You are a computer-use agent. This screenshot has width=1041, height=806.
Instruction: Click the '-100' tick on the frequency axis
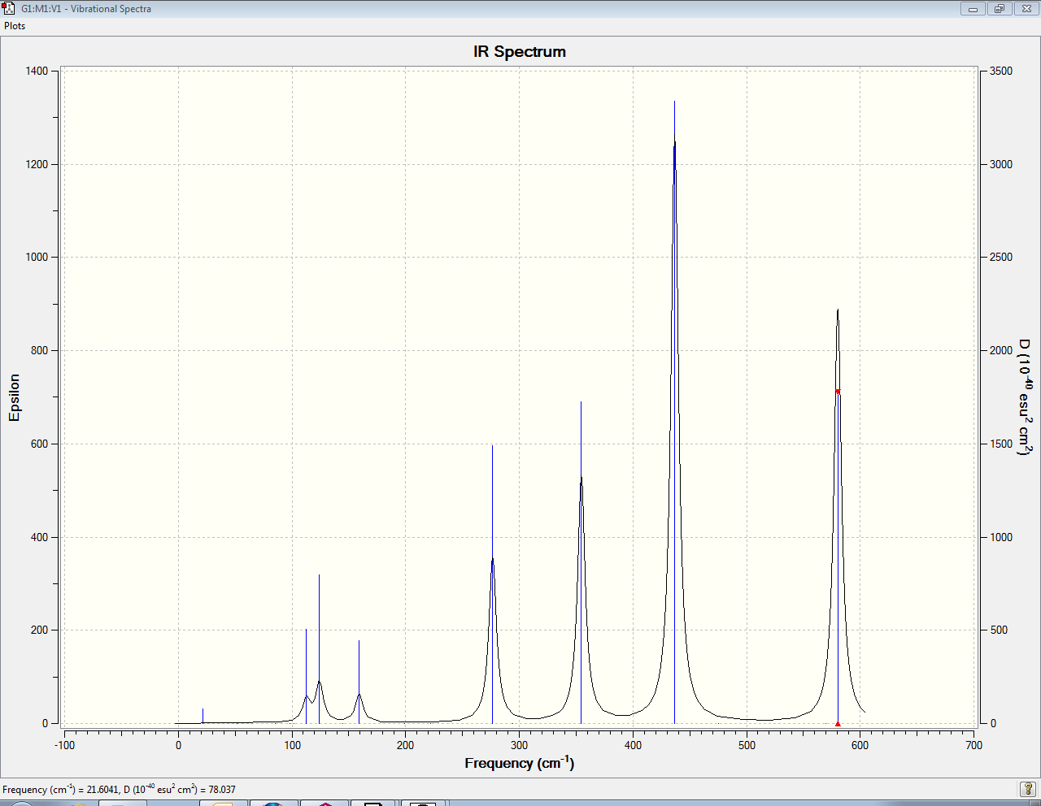coord(64,745)
